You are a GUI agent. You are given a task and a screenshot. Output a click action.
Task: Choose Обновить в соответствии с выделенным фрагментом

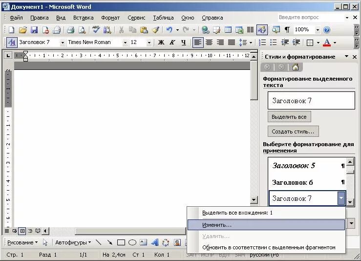(x=266, y=247)
